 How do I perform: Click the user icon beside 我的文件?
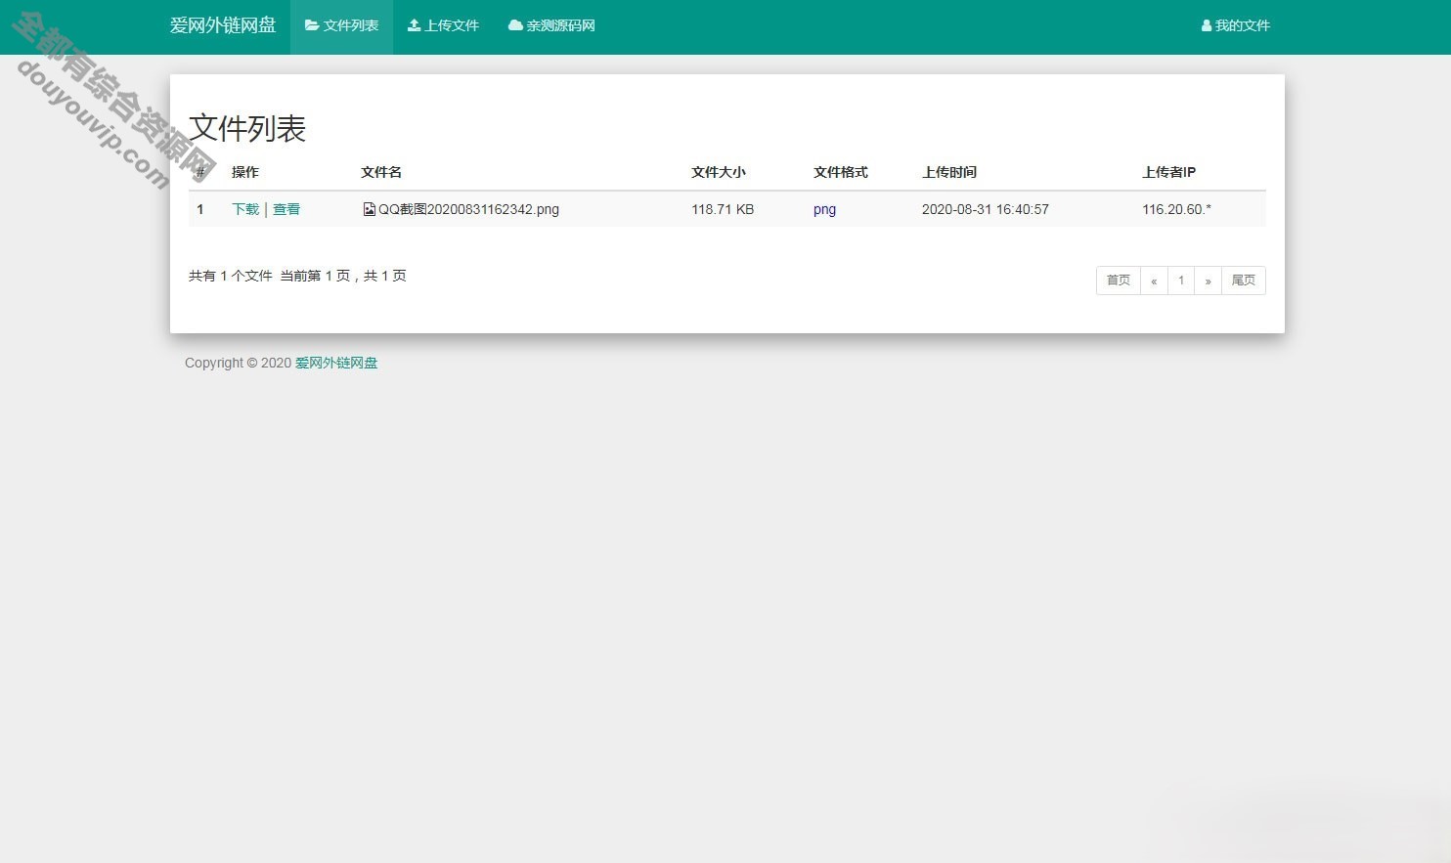[x=1207, y=25]
